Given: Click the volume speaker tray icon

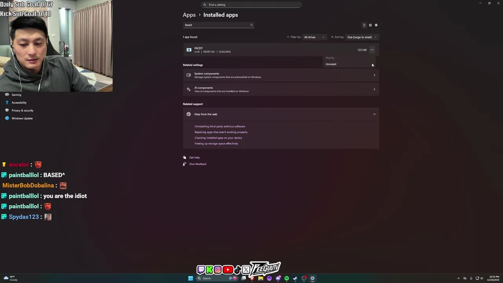Looking at the screenshot, I should [x=482, y=278].
